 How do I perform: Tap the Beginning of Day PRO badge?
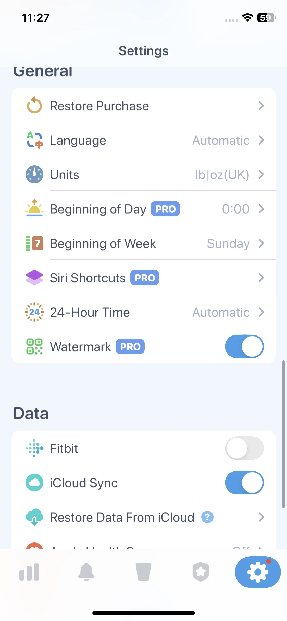coord(165,209)
